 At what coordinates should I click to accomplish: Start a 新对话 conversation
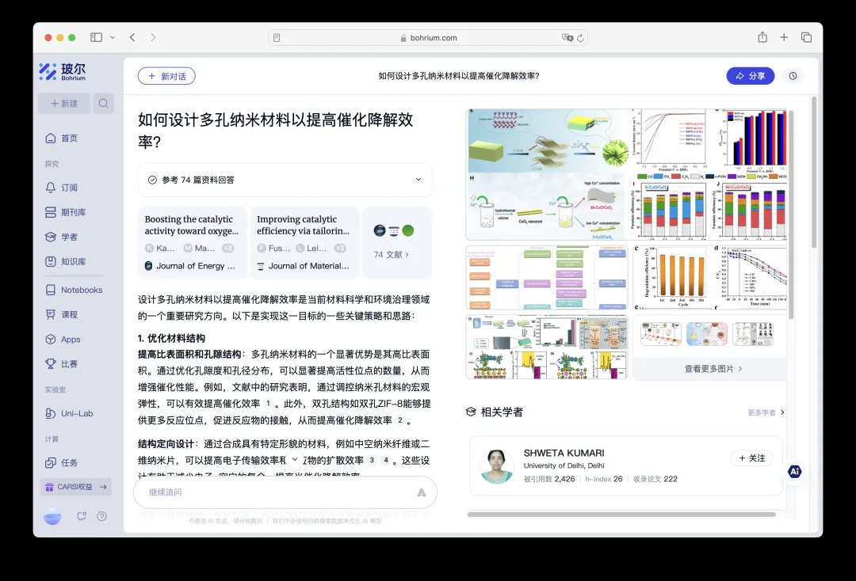pos(166,76)
